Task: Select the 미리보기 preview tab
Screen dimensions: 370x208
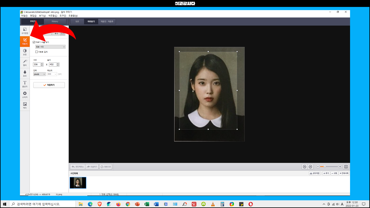Action: 91,21
